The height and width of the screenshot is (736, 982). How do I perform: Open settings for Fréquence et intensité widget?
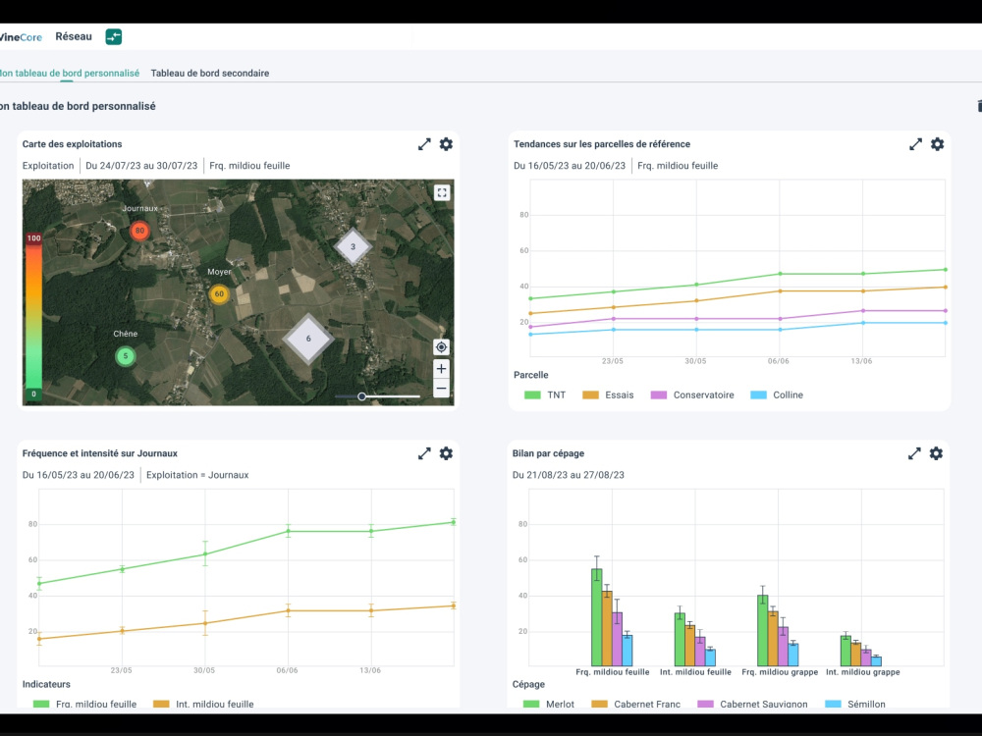click(446, 453)
